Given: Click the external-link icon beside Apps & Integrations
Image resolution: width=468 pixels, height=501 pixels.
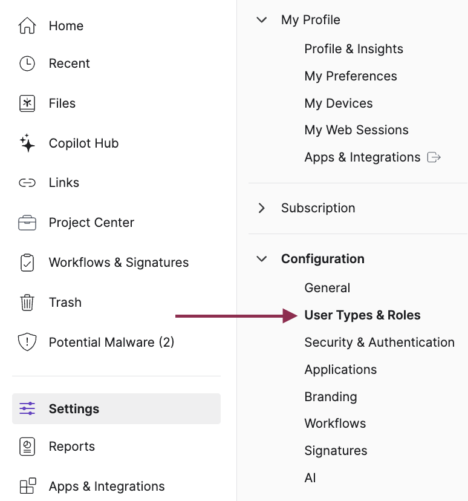Looking at the screenshot, I should click(x=434, y=157).
